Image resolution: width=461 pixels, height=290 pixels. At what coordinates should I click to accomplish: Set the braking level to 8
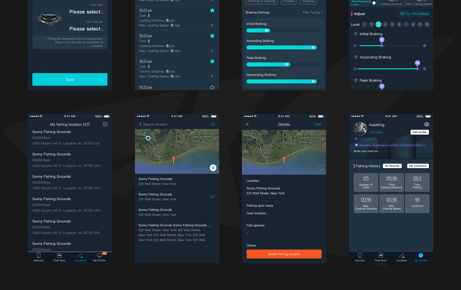point(413,24)
